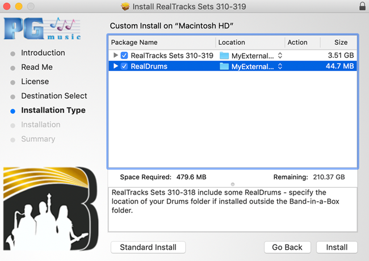Viewport: 369px width, 261px height.
Task: Expand the RealTracks Sets 310-319 disclosure triangle
Action: coord(115,55)
